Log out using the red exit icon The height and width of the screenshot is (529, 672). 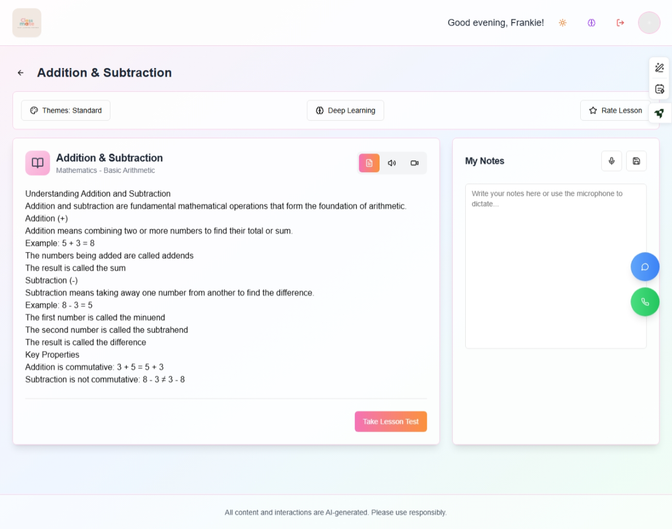click(620, 23)
